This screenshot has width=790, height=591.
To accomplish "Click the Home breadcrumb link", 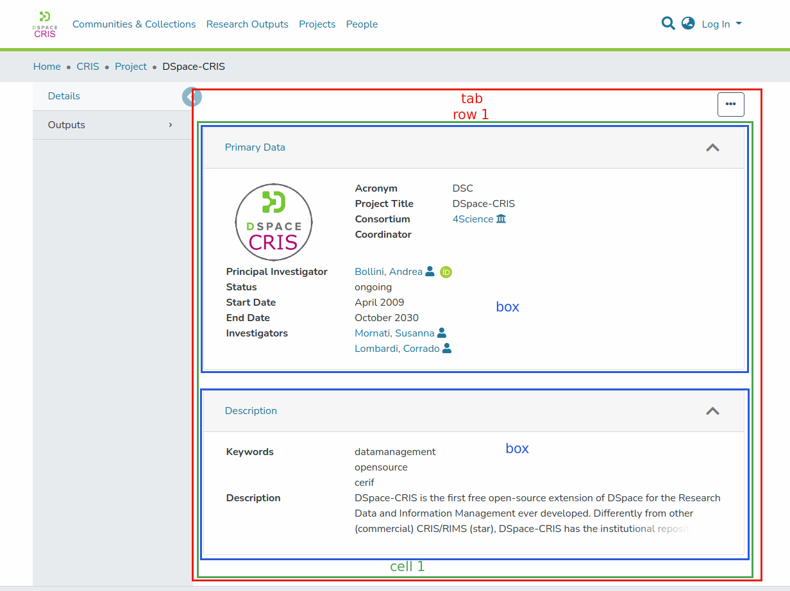I will tap(47, 67).
